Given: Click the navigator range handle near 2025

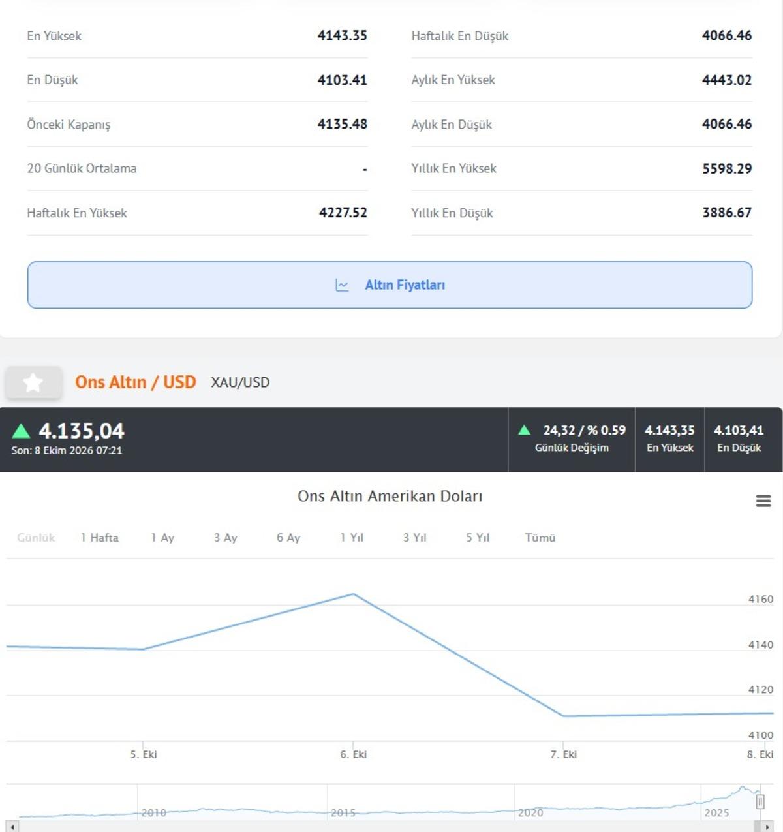Looking at the screenshot, I should 760,801.
